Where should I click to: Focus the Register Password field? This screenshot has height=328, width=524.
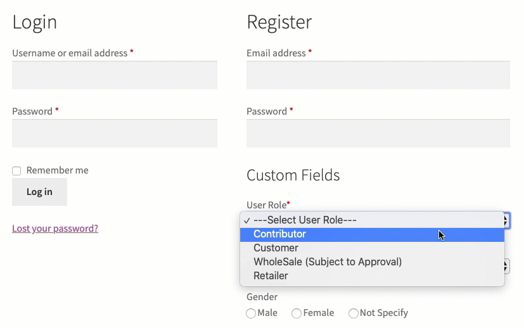(x=378, y=133)
